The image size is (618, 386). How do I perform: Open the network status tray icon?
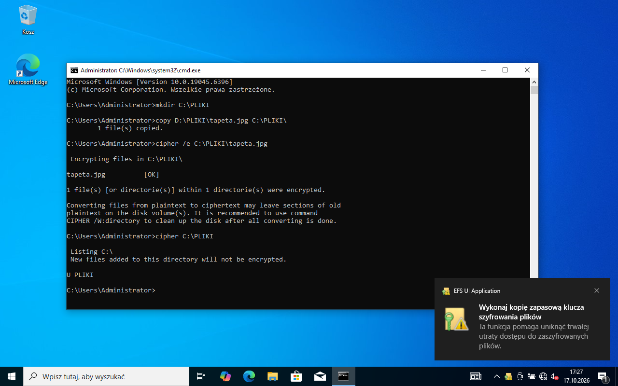pyautogui.click(x=543, y=376)
